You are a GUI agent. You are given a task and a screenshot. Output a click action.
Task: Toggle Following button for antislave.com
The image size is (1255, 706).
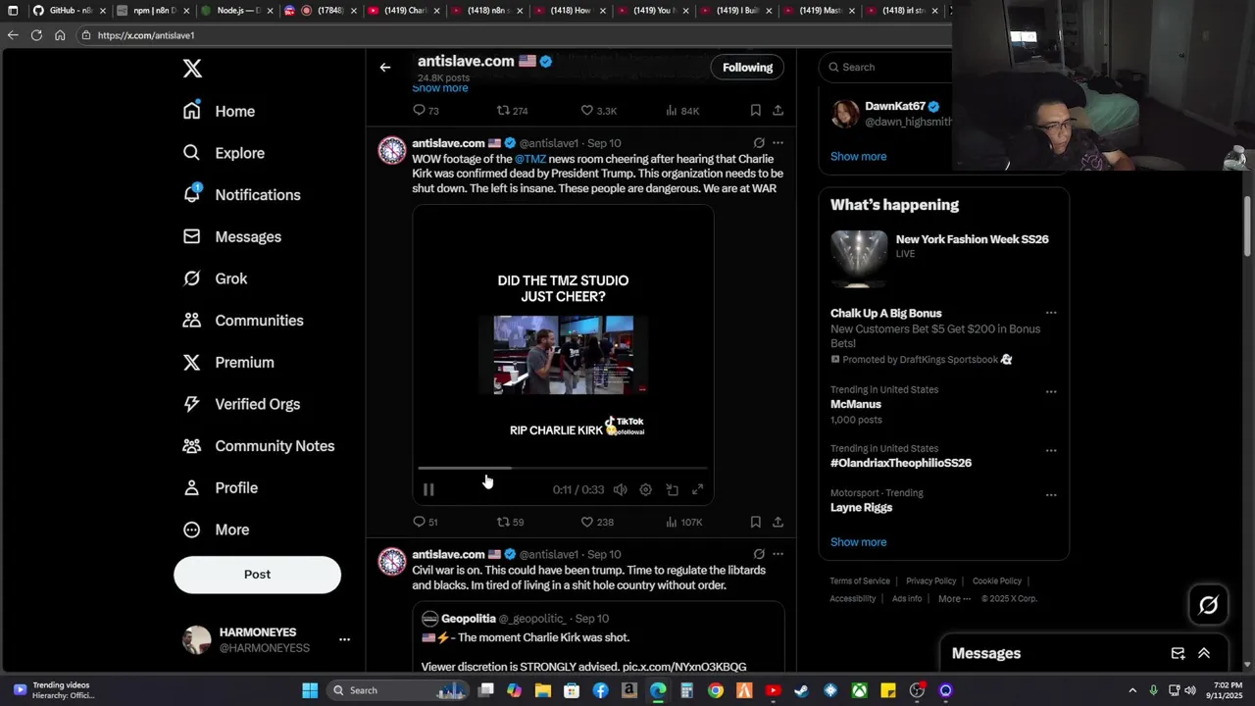(747, 68)
